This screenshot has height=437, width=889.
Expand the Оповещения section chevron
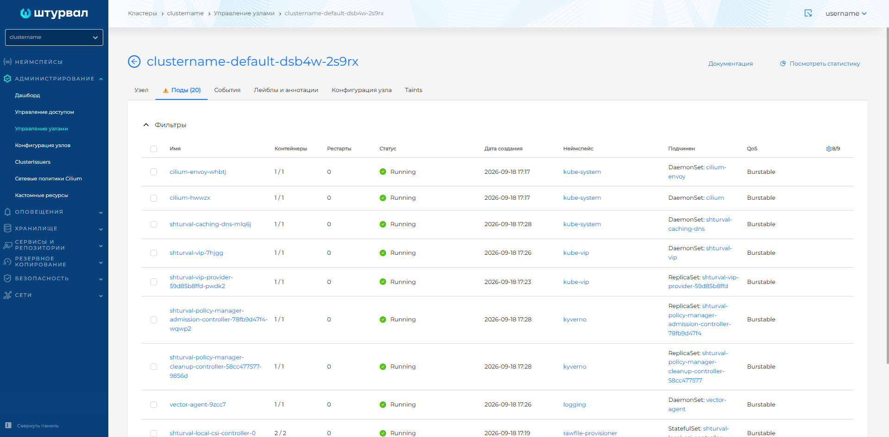(101, 212)
